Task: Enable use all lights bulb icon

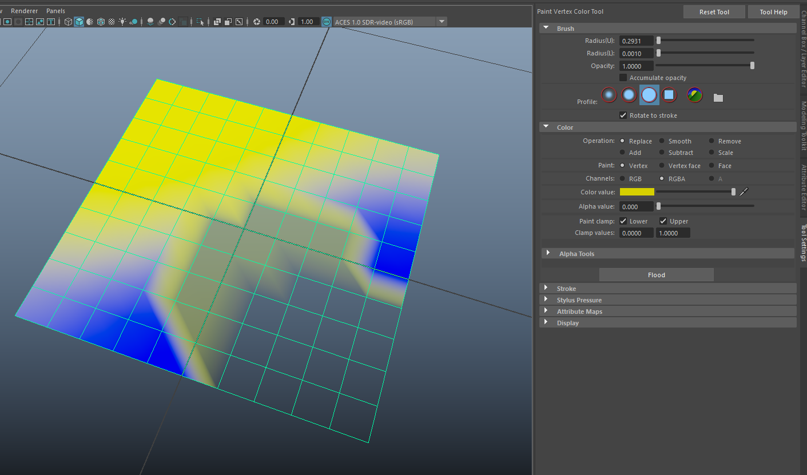Action: click(122, 22)
